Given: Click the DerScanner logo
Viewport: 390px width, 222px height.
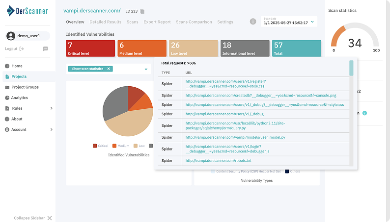Looking at the screenshot, I should click(28, 11).
